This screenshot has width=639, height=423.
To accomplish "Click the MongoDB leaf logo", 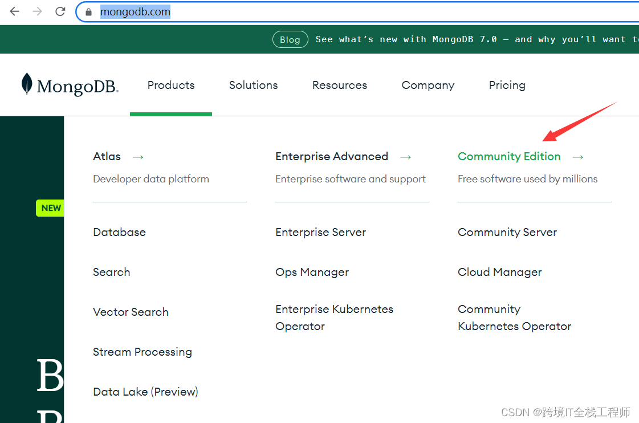I will click(x=27, y=84).
